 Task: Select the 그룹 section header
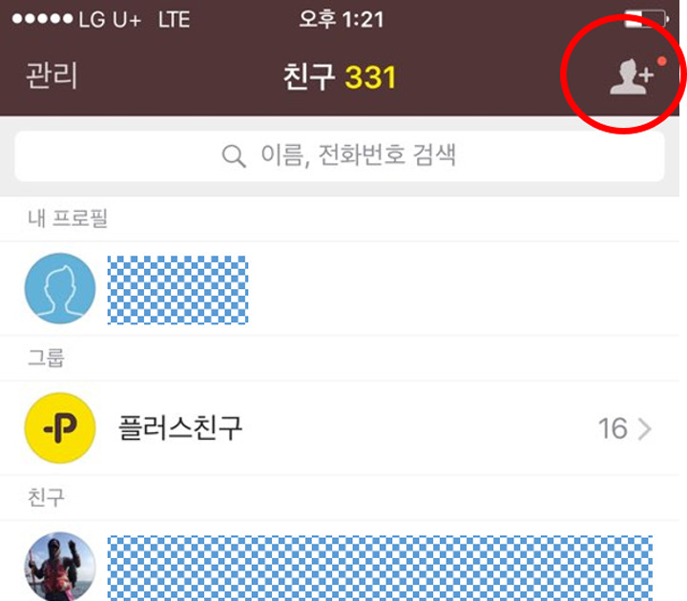coord(46,358)
